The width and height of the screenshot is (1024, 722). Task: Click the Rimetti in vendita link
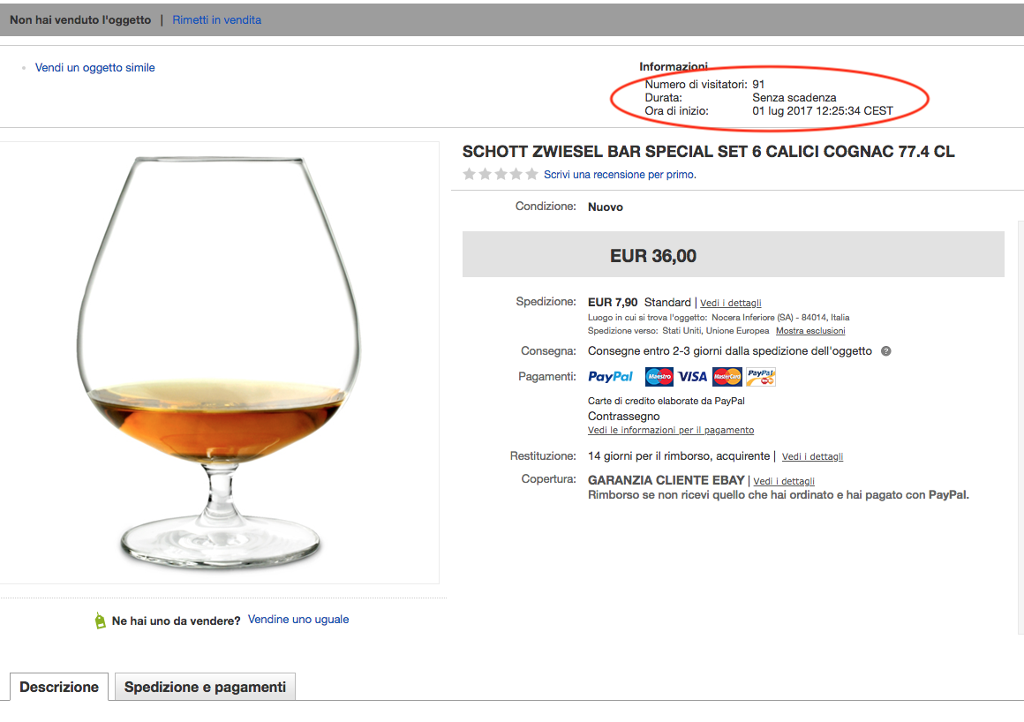click(216, 19)
